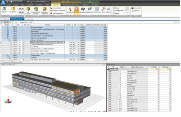The width and height of the screenshot is (181, 117).
Task: Click Kopieren in the ribbon
Action: pyautogui.click(x=136, y=11)
